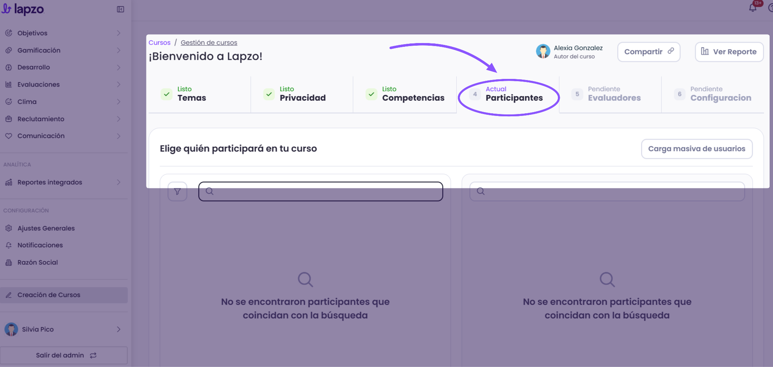
Task: Expand the Comunicación menu chevron
Action: pyautogui.click(x=119, y=136)
